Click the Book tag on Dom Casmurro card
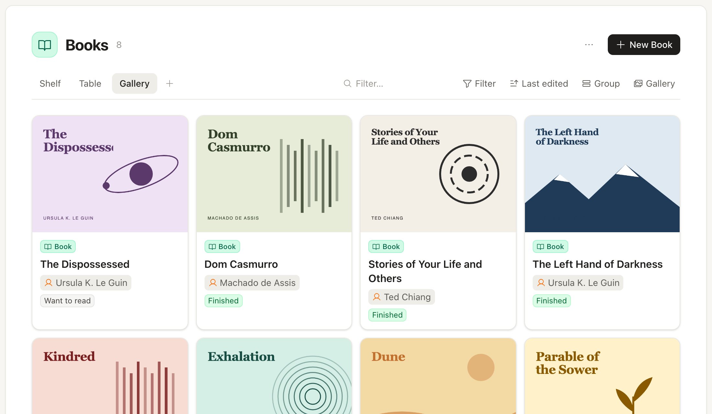Image resolution: width=712 pixels, height=414 pixels. 222,246
